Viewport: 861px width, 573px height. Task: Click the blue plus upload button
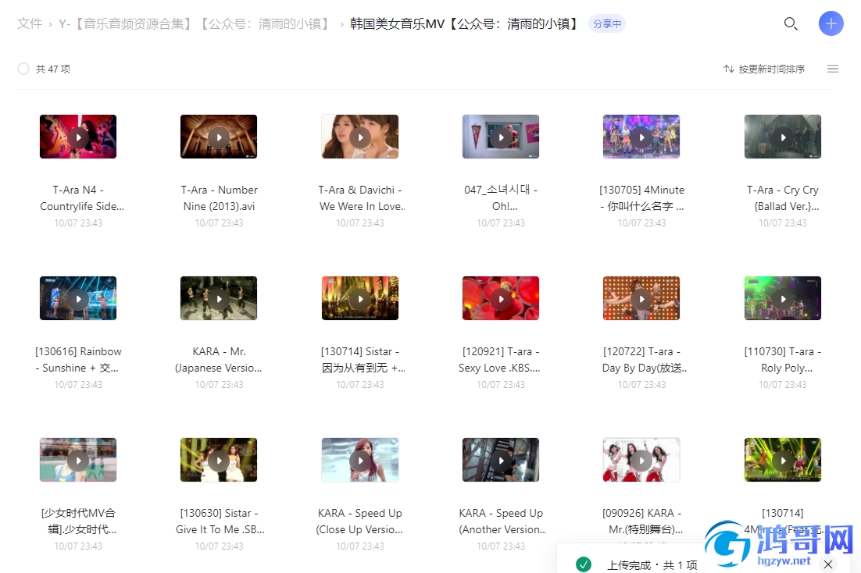click(831, 23)
